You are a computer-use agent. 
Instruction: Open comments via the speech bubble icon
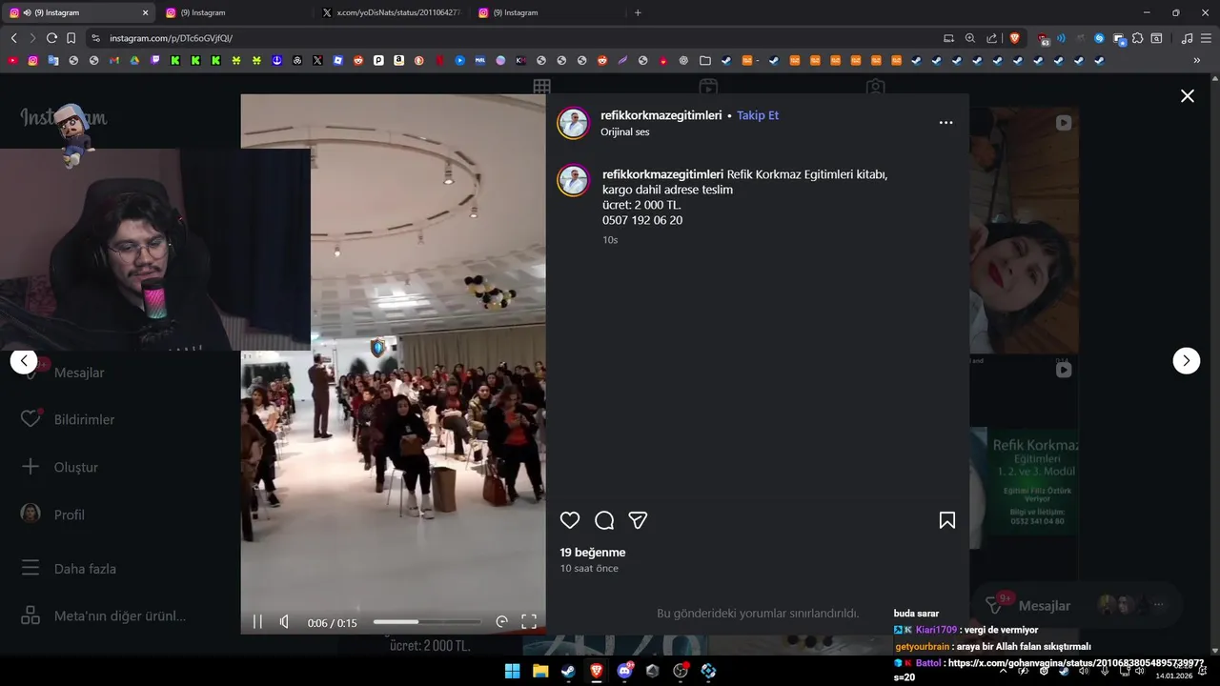[x=604, y=520]
